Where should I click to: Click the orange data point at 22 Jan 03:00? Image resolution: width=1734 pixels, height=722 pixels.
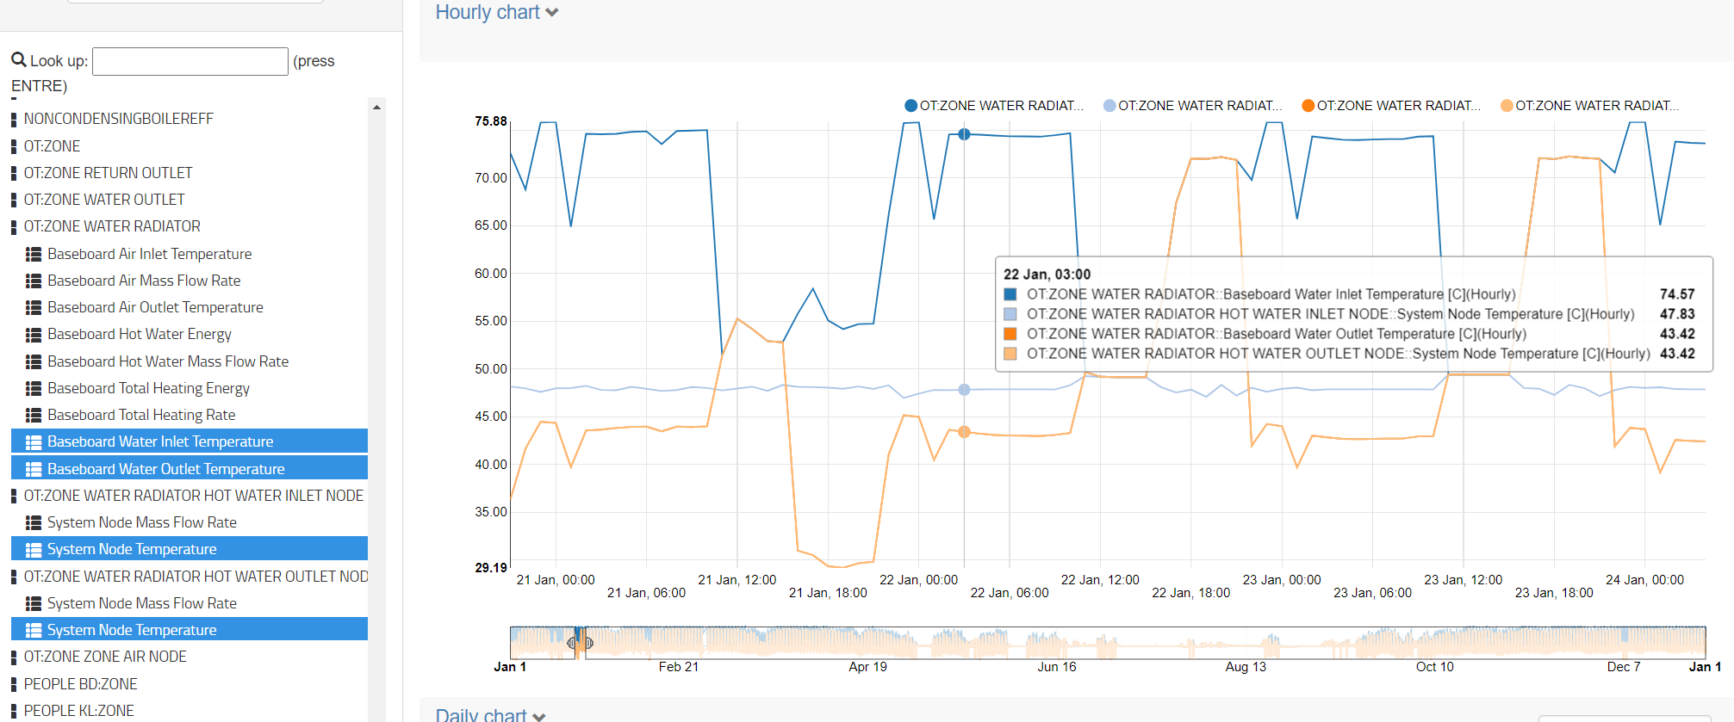[x=964, y=432]
